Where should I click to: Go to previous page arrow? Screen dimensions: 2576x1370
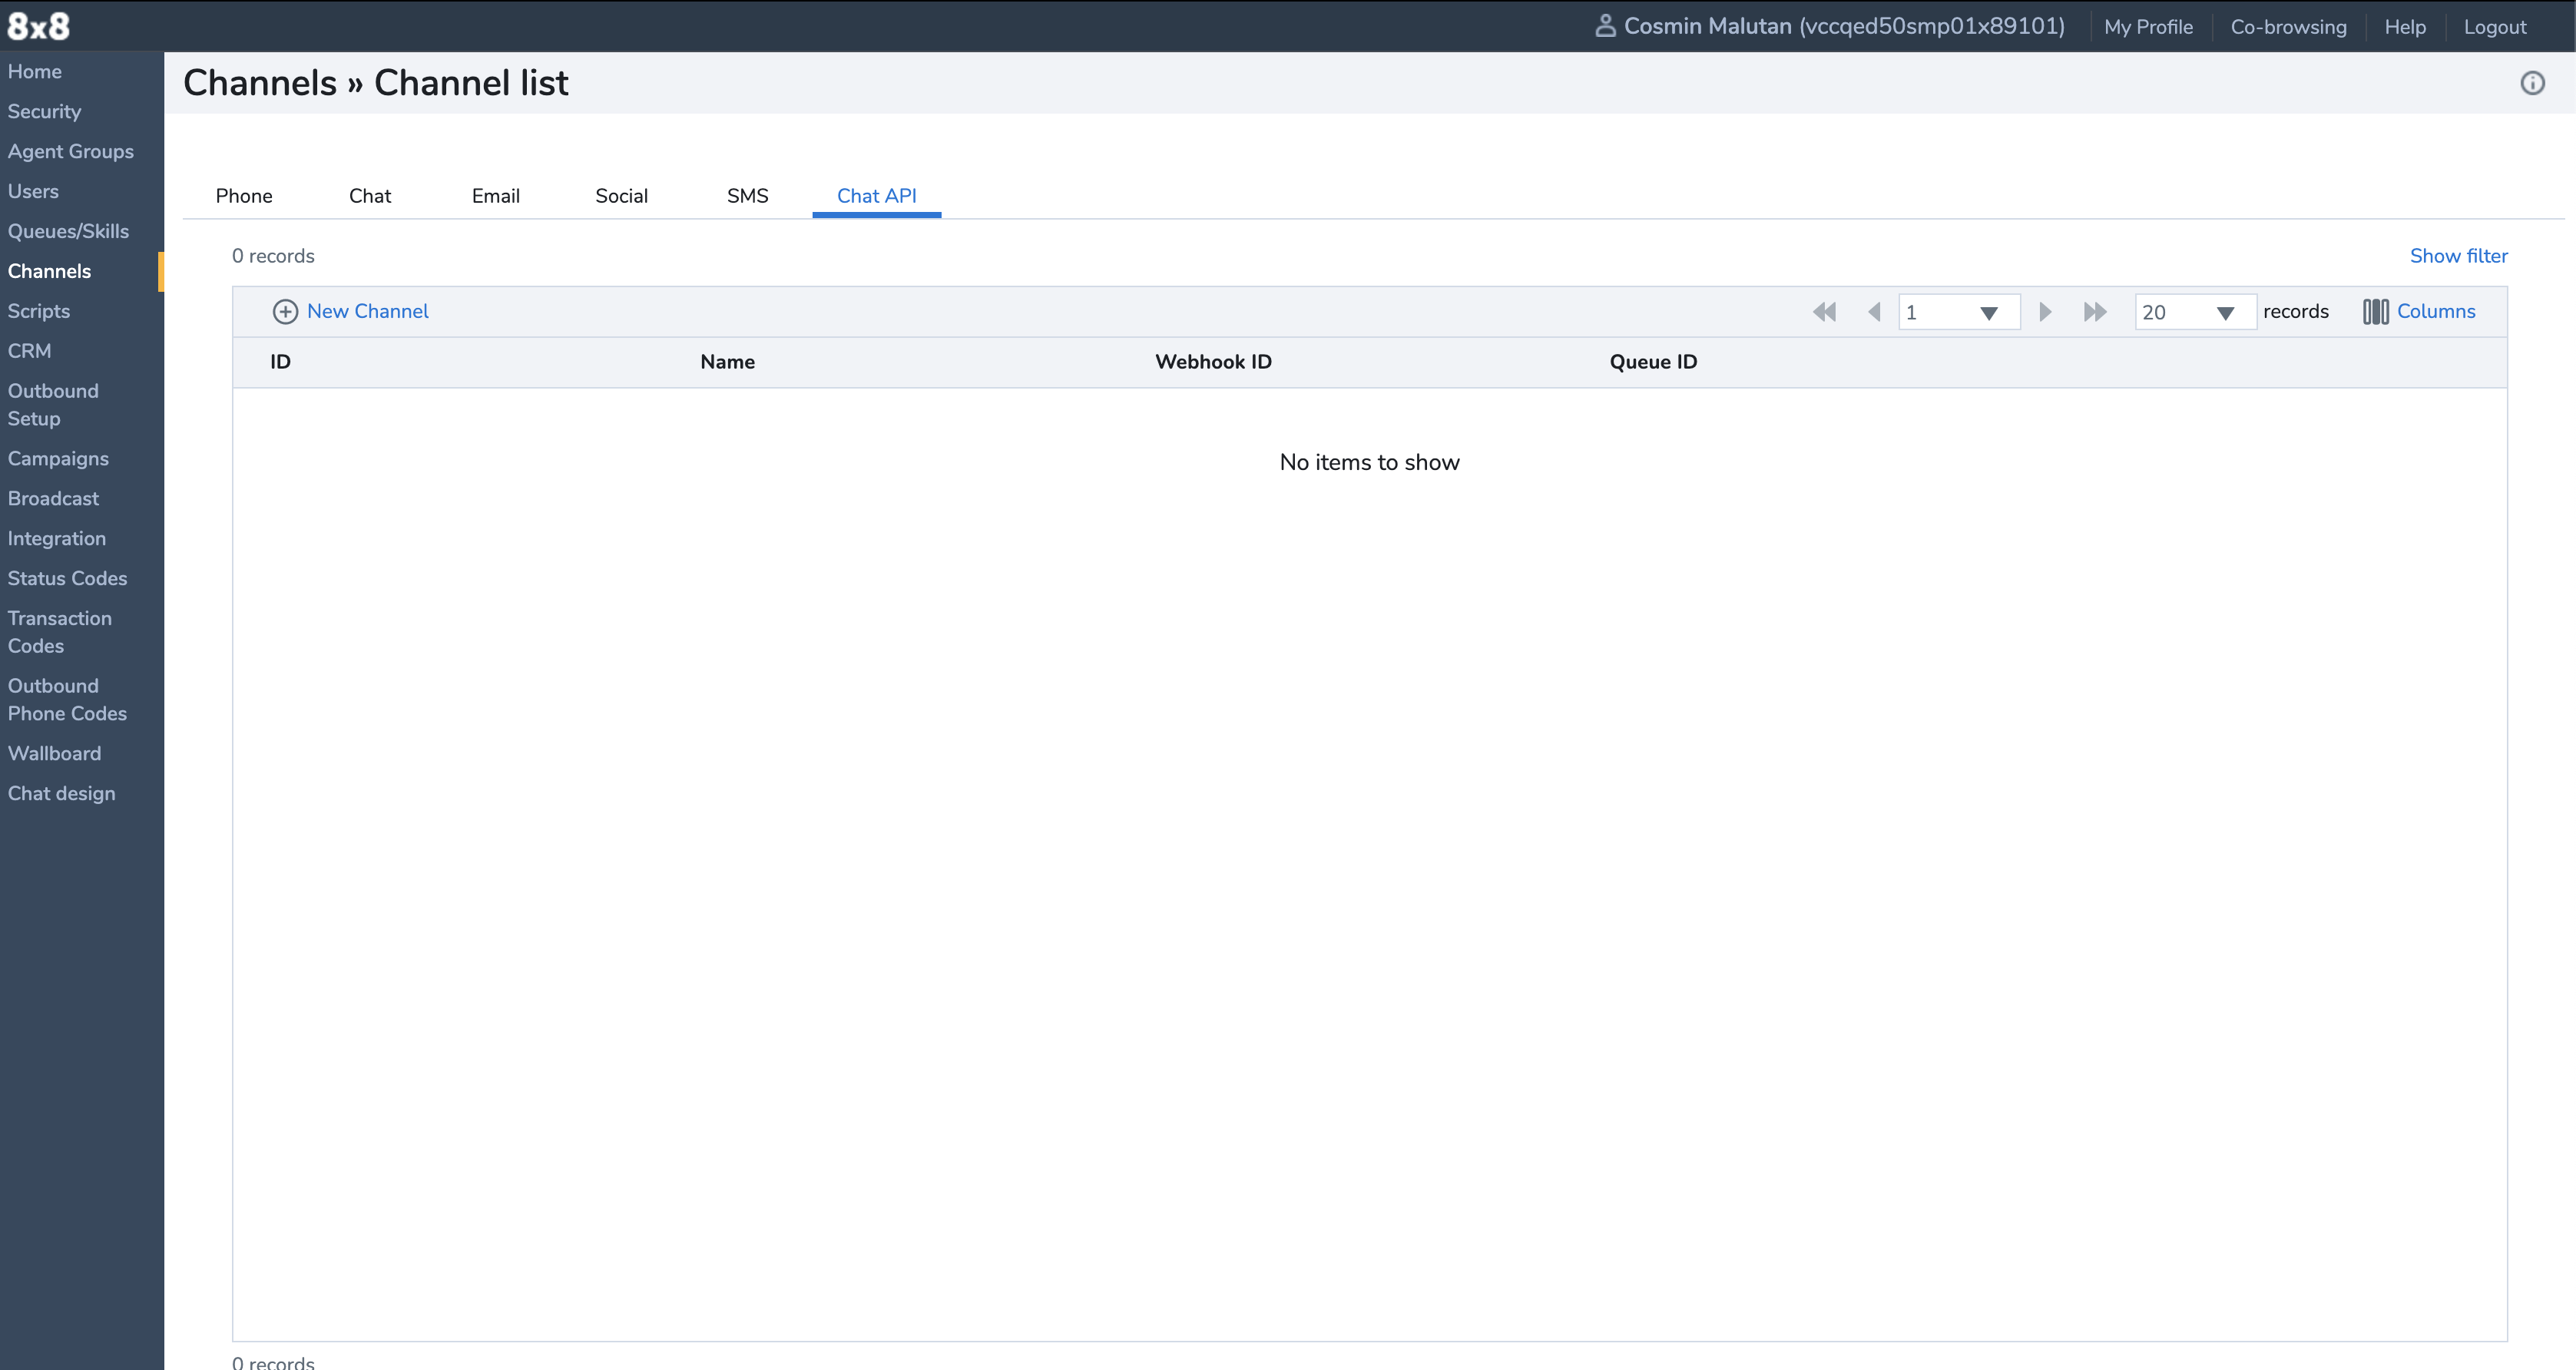point(1874,312)
